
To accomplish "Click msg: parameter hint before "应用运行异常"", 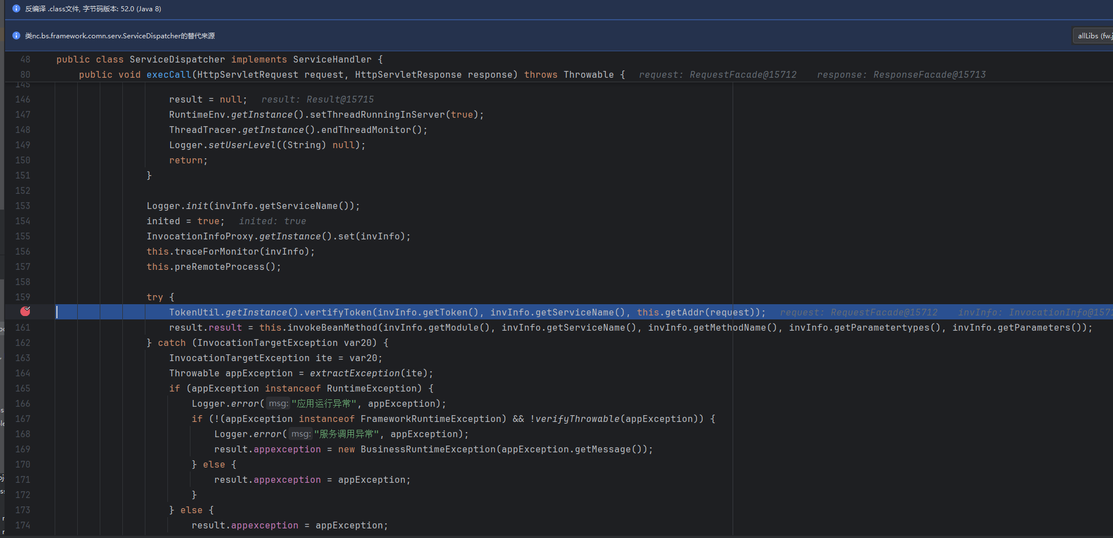I will pos(278,403).
